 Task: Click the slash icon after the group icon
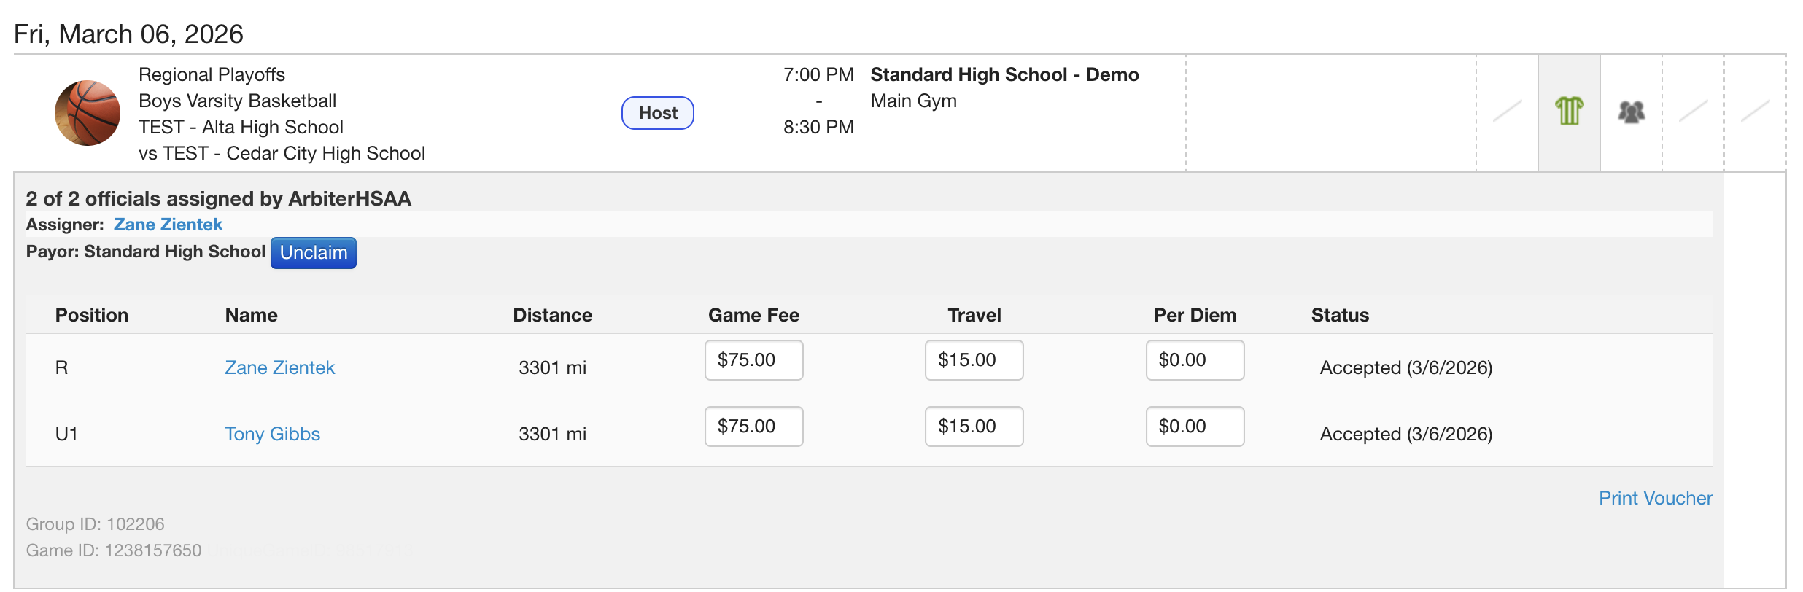1693,112
